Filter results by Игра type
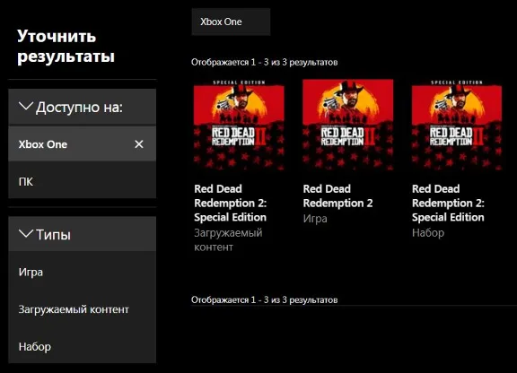The width and height of the screenshot is (517, 373). tap(82, 272)
